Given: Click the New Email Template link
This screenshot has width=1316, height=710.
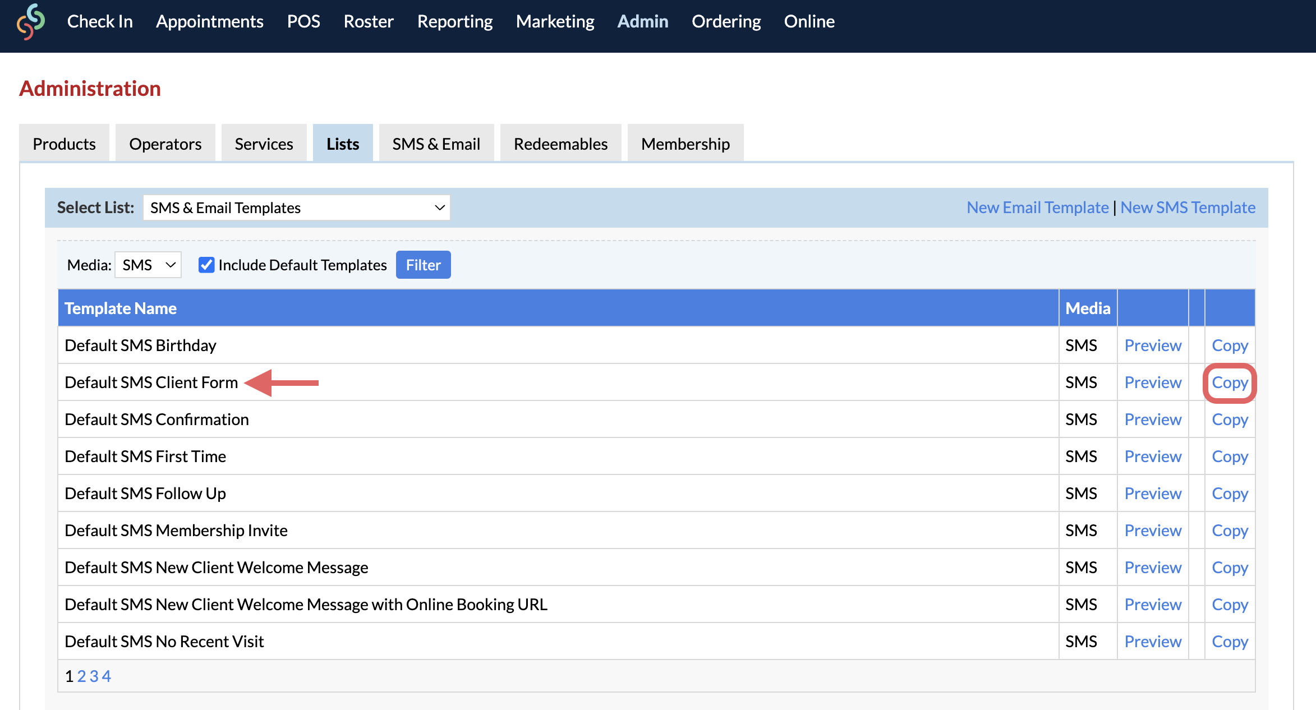Looking at the screenshot, I should tap(1037, 207).
